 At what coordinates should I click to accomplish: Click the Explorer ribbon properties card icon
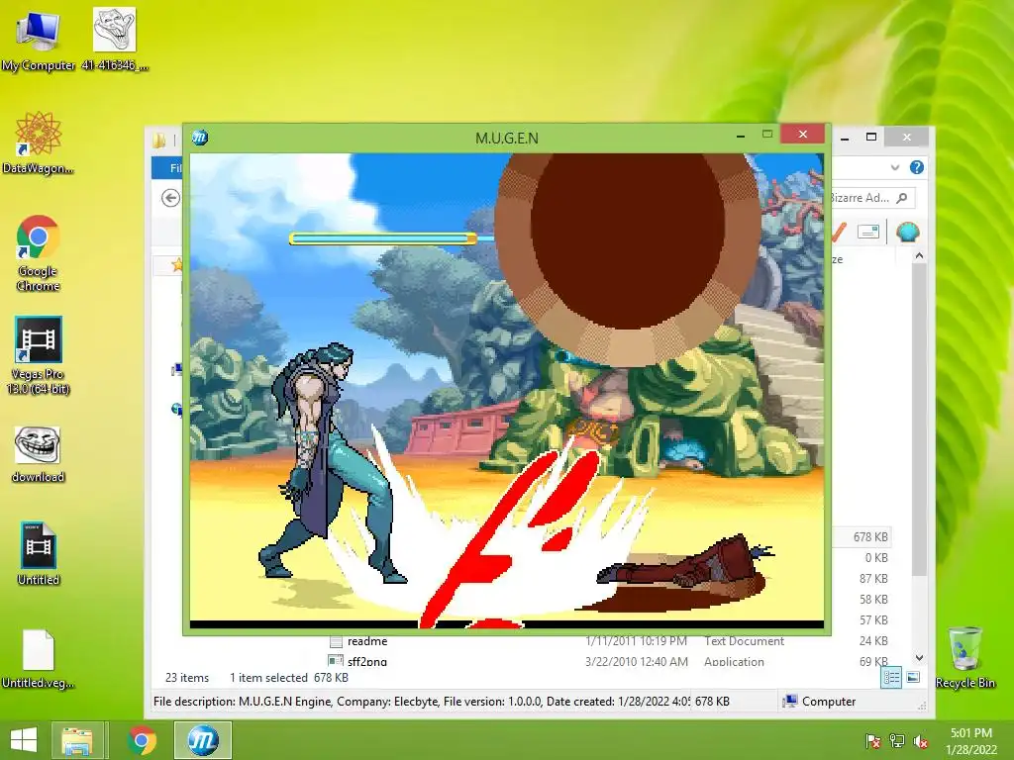(x=867, y=232)
